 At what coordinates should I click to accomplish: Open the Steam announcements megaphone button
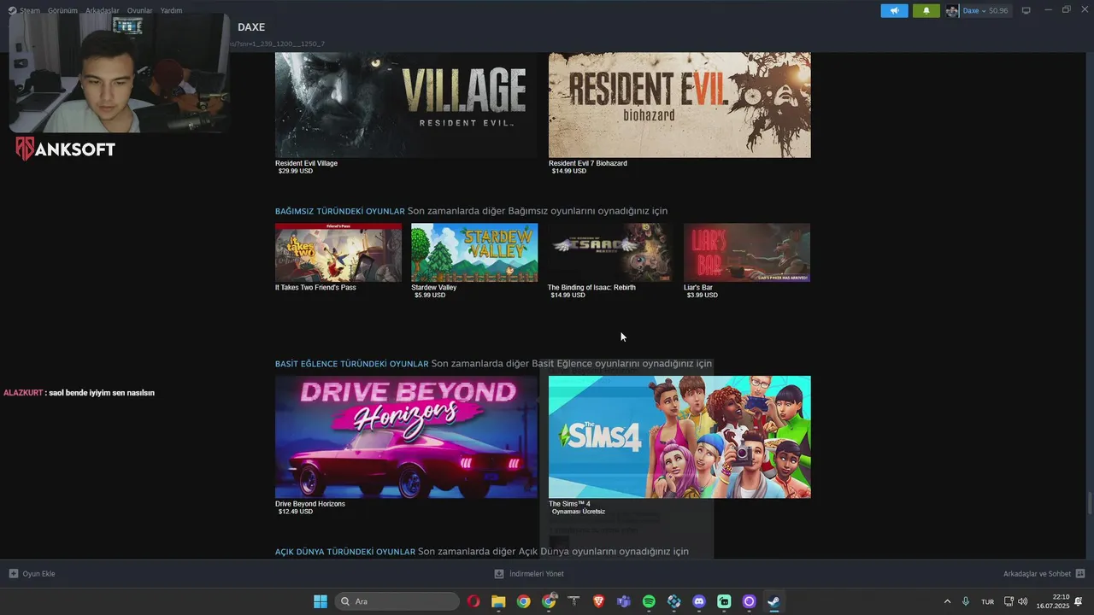click(x=894, y=11)
